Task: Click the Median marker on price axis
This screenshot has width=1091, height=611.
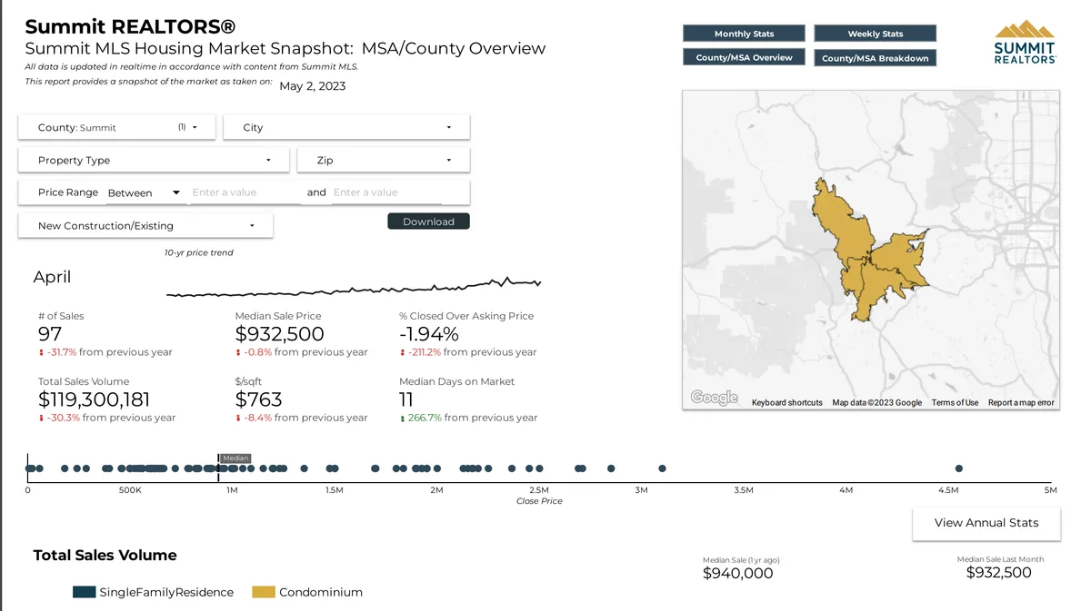Action: [235, 458]
